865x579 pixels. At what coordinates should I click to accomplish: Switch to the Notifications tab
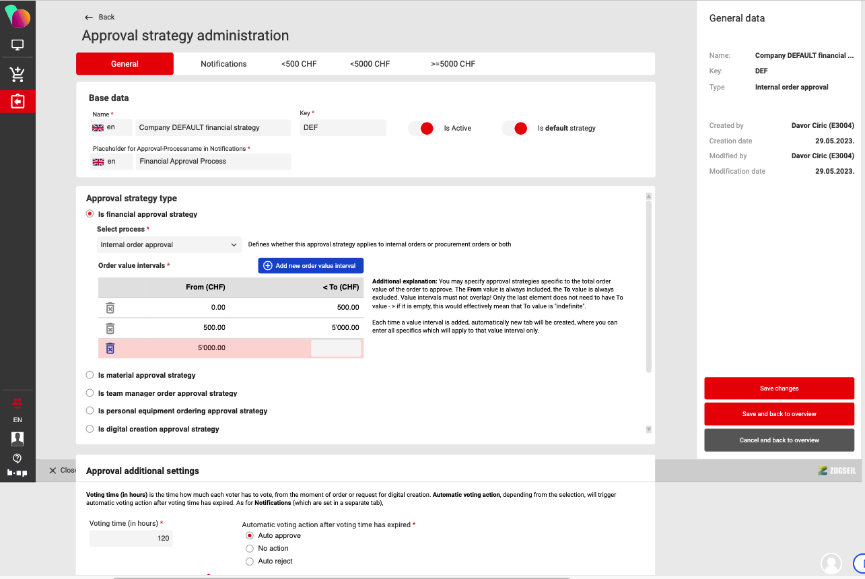[x=223, y=64]
